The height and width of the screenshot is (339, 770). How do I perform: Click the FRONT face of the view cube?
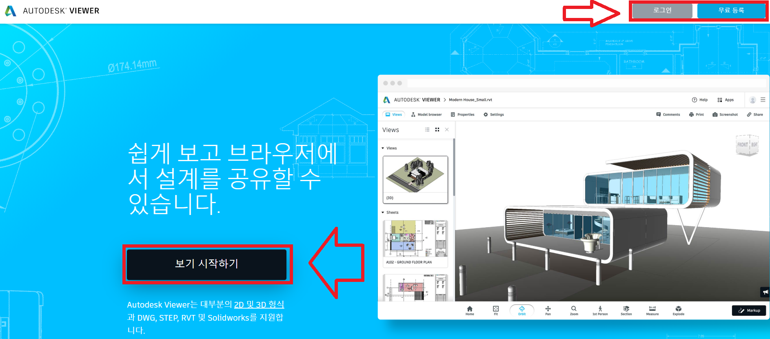[x=743, y=145]
